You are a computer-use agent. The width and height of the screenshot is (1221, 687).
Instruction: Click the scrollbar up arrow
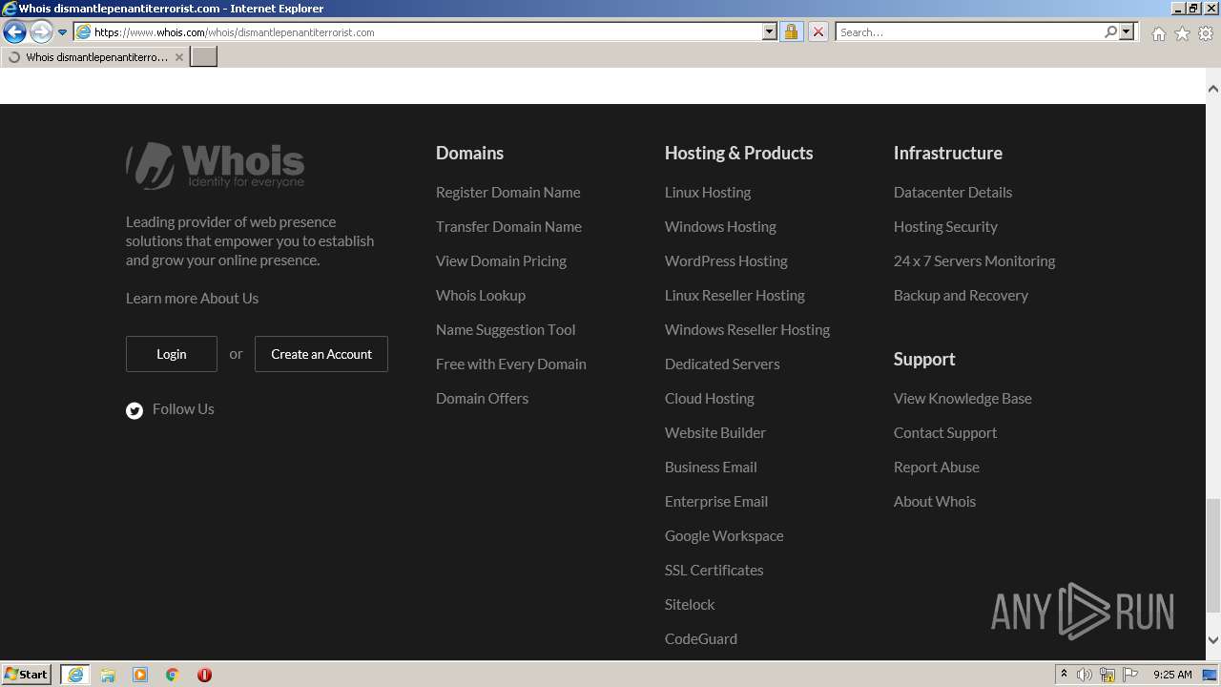coord(1213,89)
